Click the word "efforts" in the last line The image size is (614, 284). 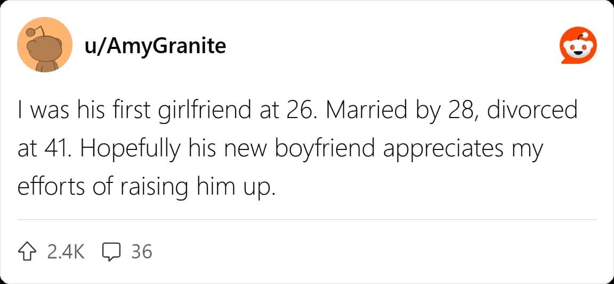coord(45,186)
